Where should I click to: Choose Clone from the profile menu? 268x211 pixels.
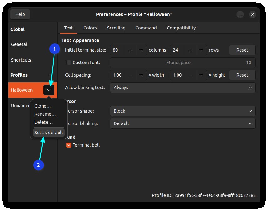point(42,106)
